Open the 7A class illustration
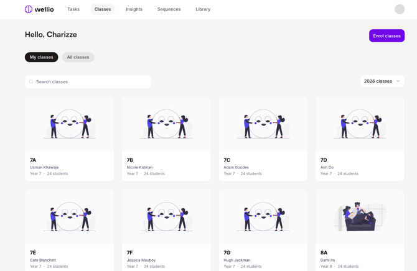The height and width of the screenshot is (271, 417). pos(70,124)
